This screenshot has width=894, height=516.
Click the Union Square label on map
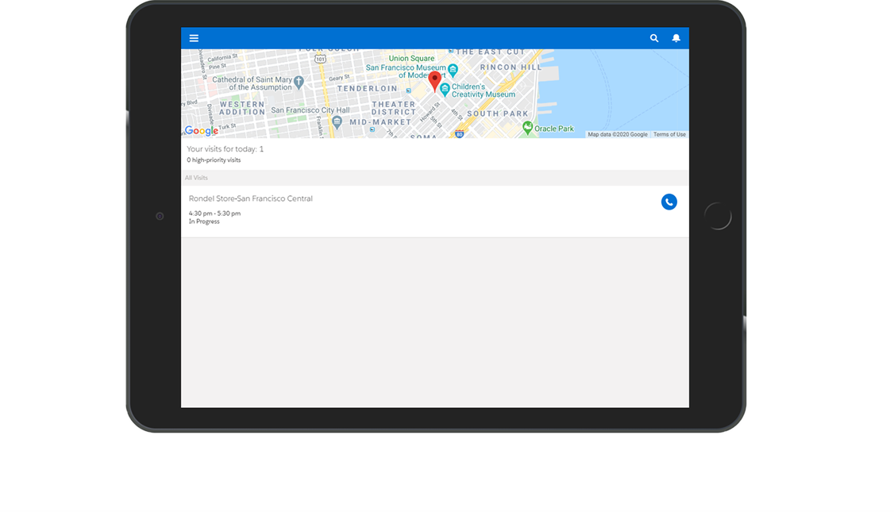click(411, 58)
